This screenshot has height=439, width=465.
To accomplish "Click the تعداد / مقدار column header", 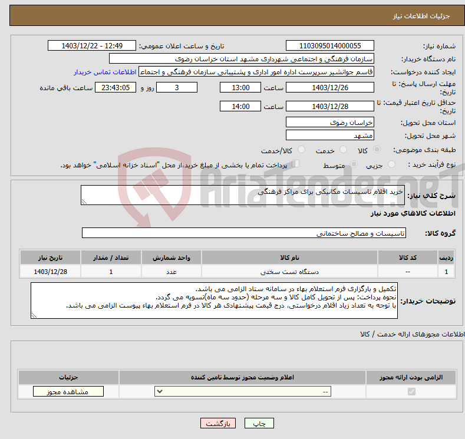I will [x=111, y=258].
